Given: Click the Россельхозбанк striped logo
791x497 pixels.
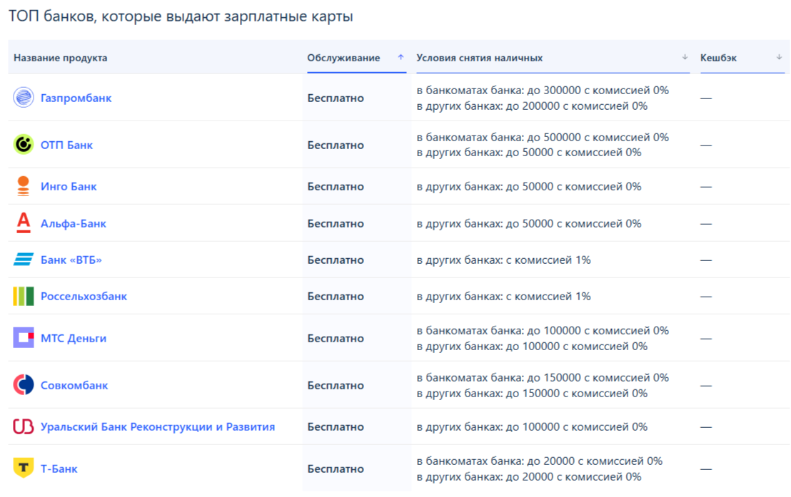Looking at the screenshot, I should click(24, 296).
